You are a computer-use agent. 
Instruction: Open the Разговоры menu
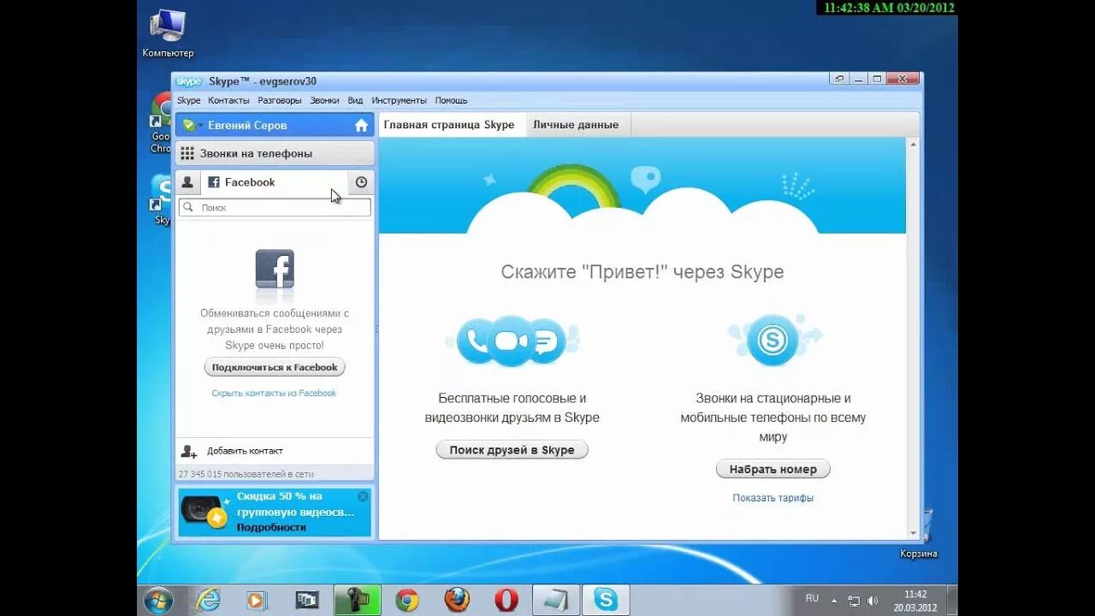(280, 100)
